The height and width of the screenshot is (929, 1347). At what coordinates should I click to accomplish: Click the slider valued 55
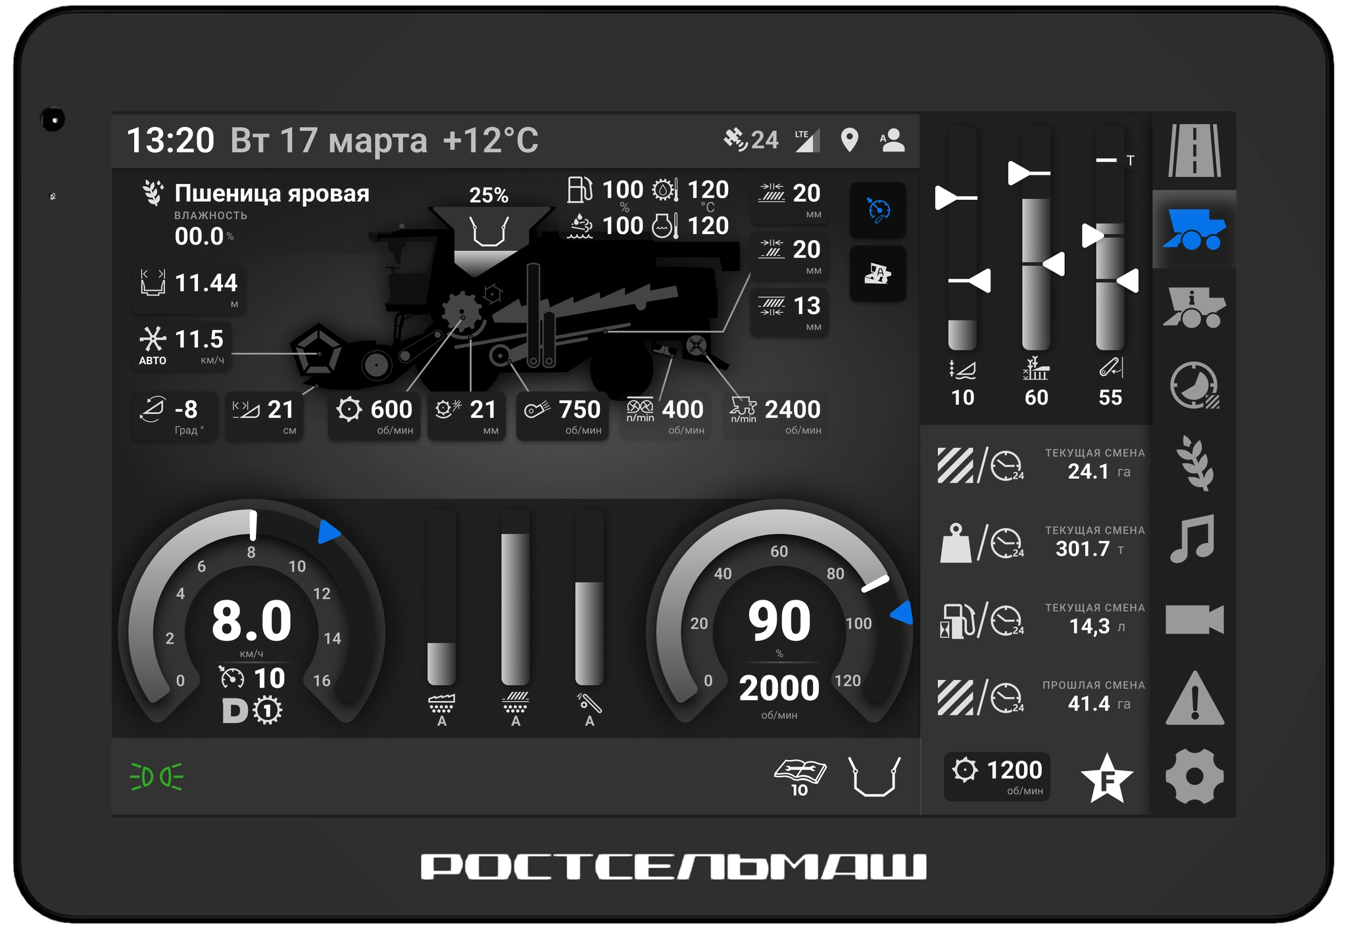pos(1110,239)
